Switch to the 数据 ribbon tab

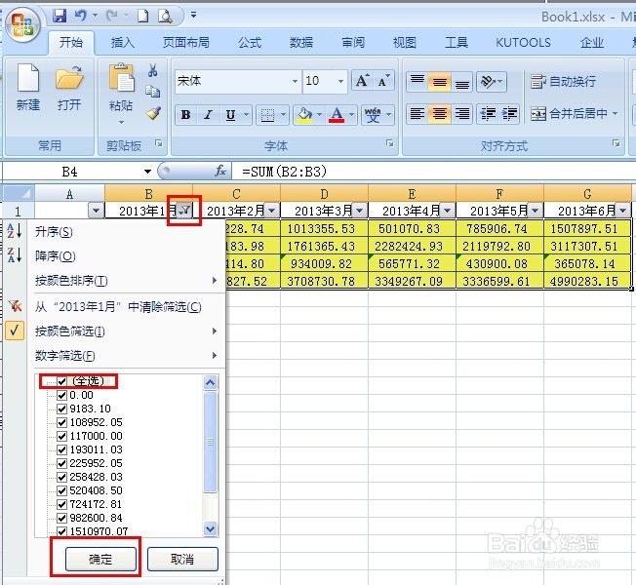coord(301,43)
